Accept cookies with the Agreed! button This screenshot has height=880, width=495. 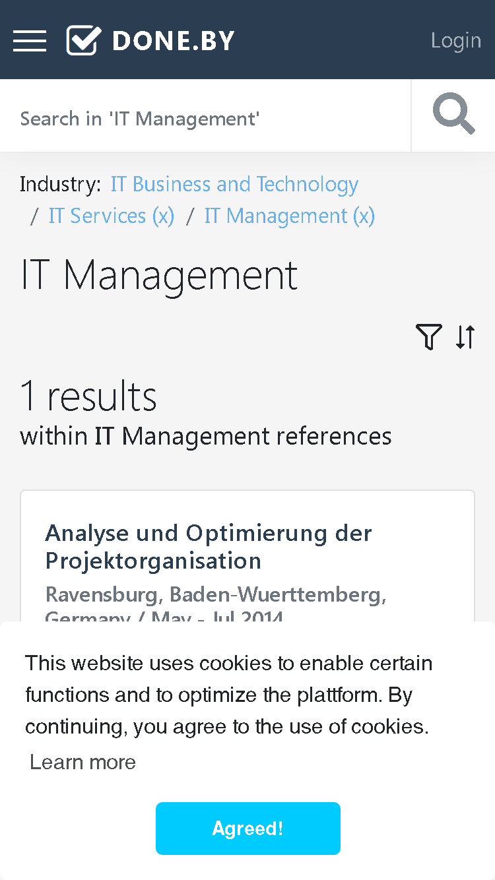248,829
